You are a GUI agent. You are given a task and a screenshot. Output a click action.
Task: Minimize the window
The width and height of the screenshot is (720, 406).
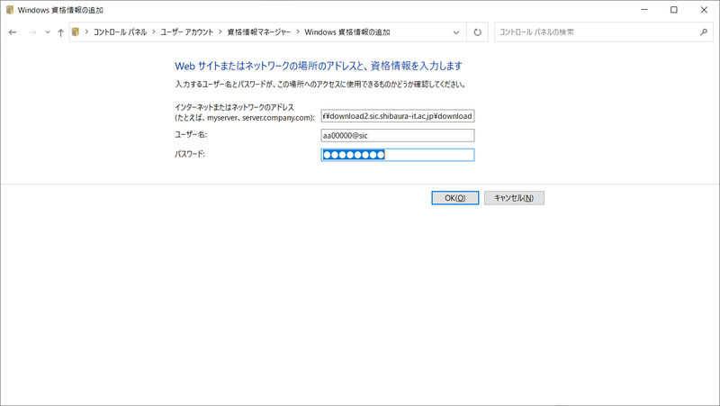[x=644, y=10]
